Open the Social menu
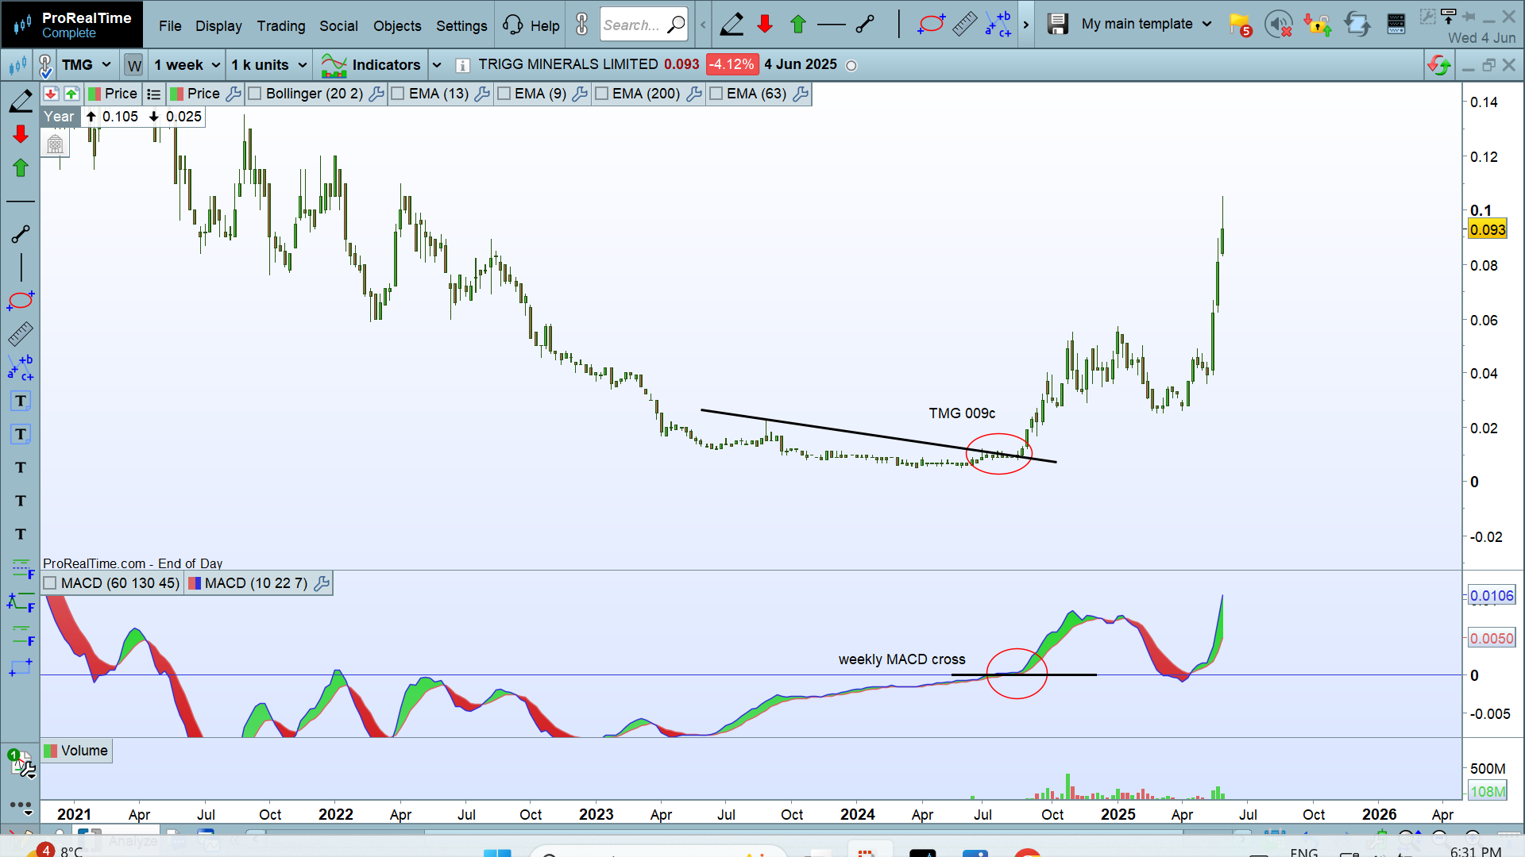1525x857 pixels. (338, 25)
